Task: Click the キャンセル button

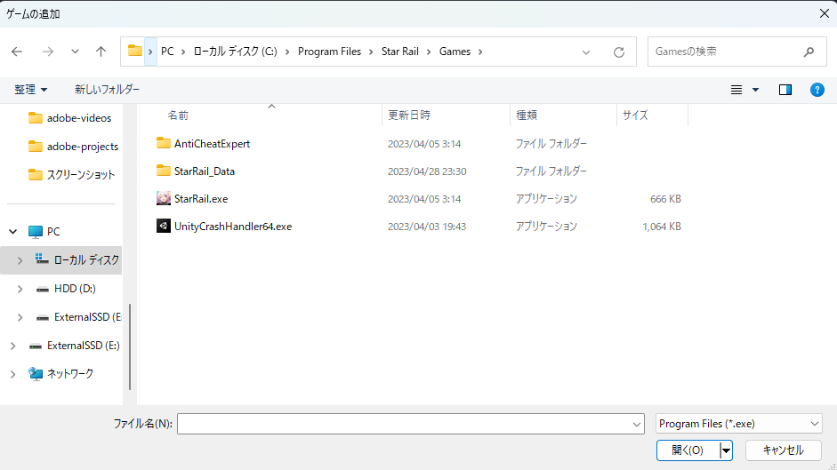Action: (x=783, y=450)
